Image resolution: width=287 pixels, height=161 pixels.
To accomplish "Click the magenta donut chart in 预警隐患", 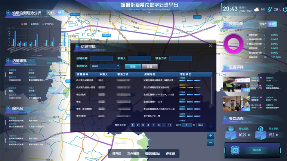I will [x=234, y=44].
